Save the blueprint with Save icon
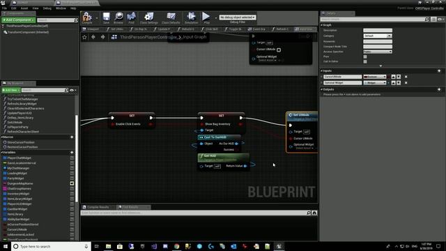The width and height of the screenshot is (446, 251). [x=106, y=17]
